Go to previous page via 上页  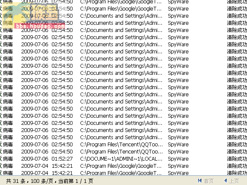click(234, 181)
